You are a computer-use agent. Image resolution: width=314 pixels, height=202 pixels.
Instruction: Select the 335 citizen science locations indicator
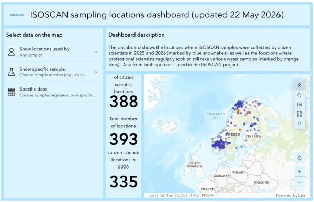pos(124,182)
